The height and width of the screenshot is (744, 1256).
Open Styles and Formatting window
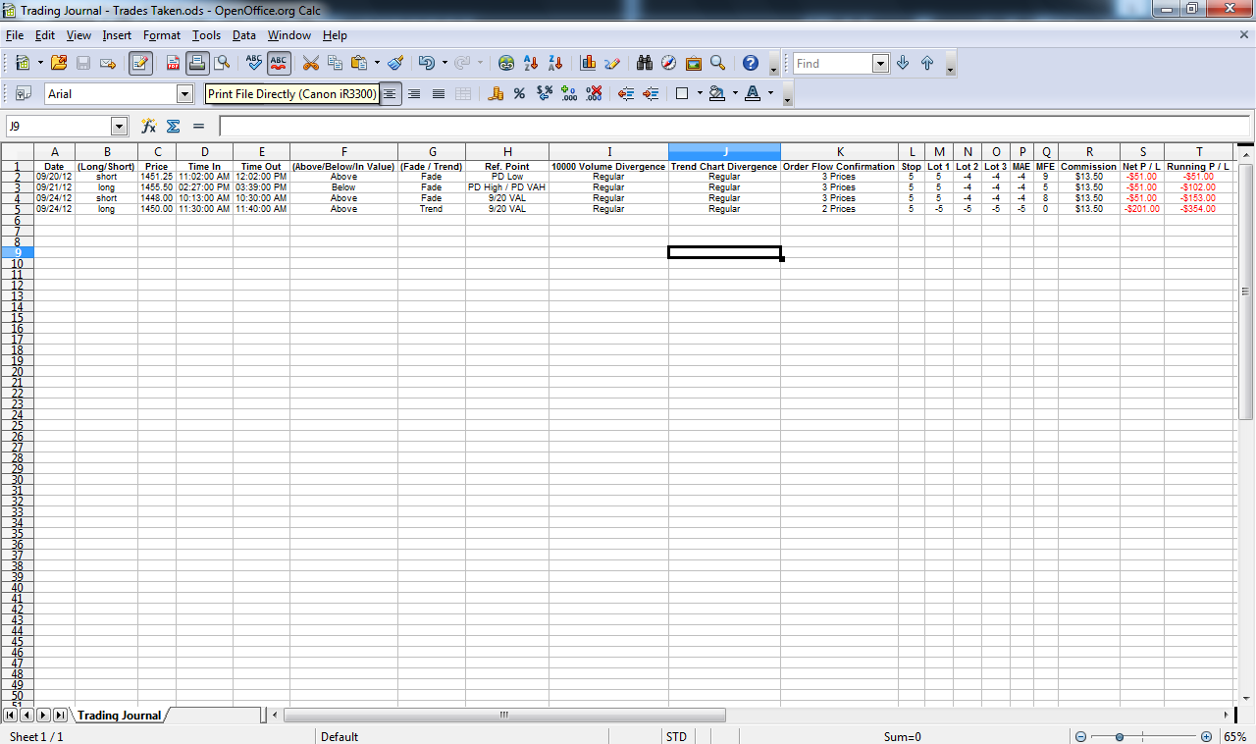tap(24, 93)
